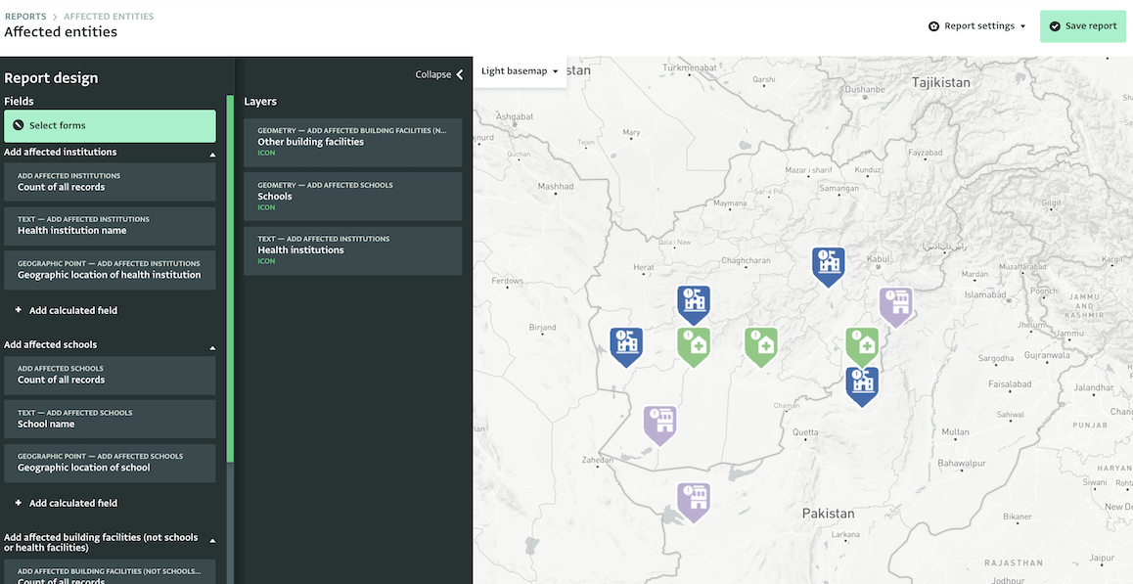Click plus icon under Add affected institutions

coord(18,310)
